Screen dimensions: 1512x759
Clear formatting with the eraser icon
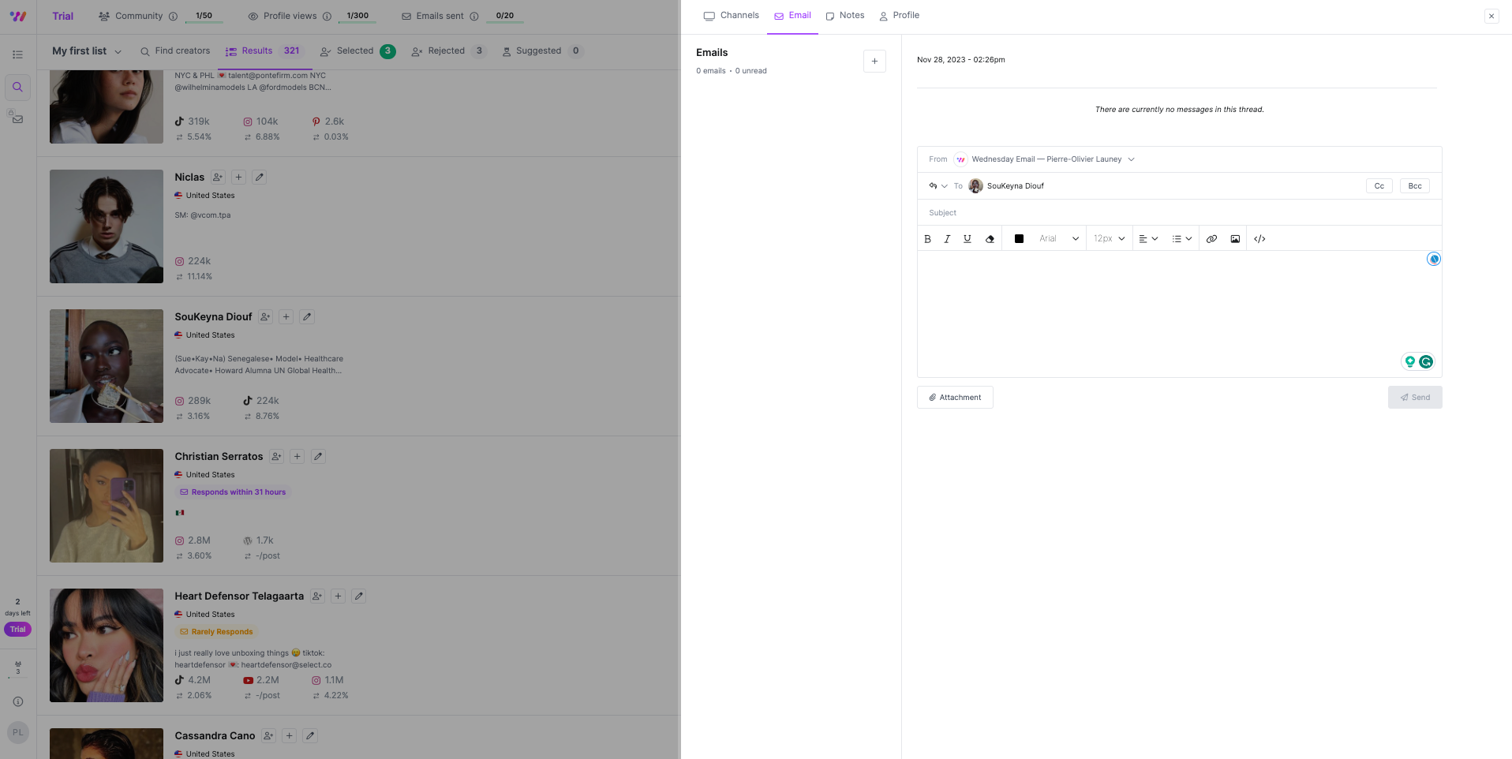pyautogui.click(x=990, y=238)
